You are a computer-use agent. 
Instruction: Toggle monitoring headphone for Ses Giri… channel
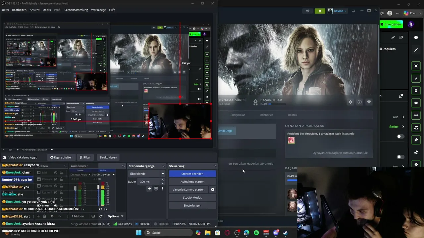[x=106, y=209]
